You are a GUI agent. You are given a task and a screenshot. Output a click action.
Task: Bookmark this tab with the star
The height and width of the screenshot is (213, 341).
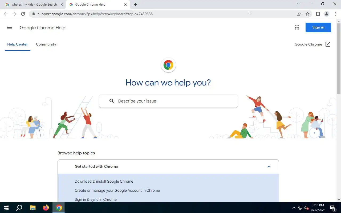pos(307,14)
